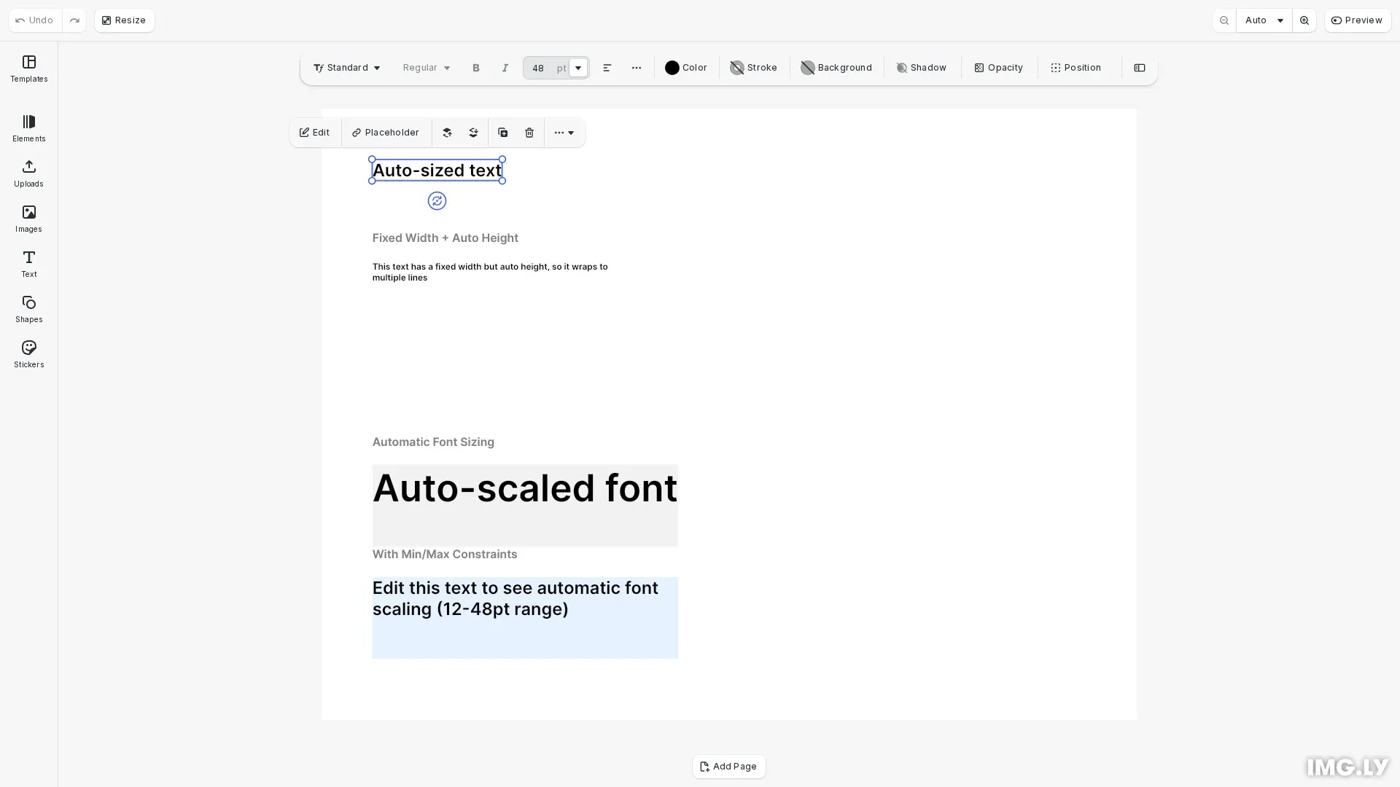Toggle the Placeholder setting for the text
This screenshot has height=787, width=1400.
(x=386, y=133)
